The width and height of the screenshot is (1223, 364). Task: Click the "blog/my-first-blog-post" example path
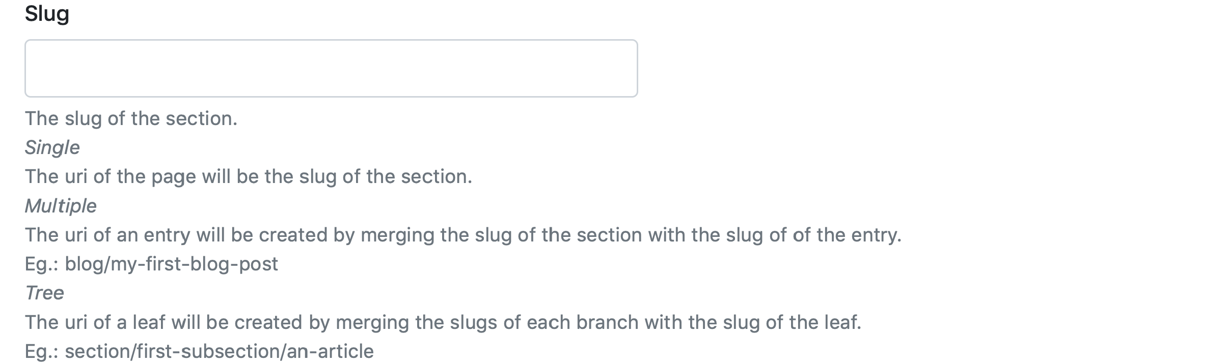click(171, 264)
